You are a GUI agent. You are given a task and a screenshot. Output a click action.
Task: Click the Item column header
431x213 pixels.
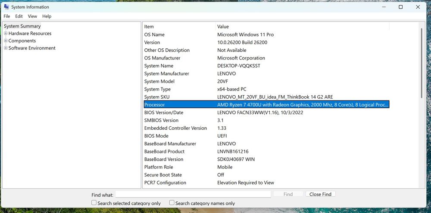click(x=179, y=27)
